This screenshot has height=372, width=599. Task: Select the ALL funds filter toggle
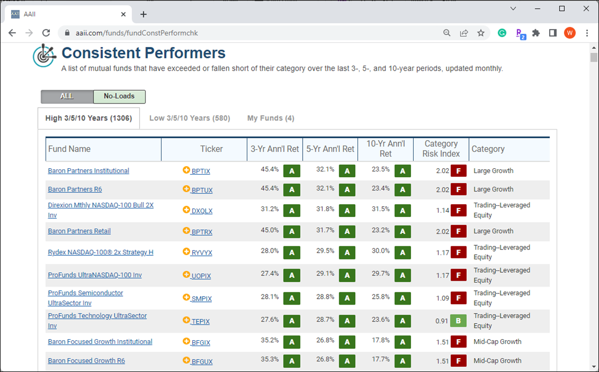point(67,96)
